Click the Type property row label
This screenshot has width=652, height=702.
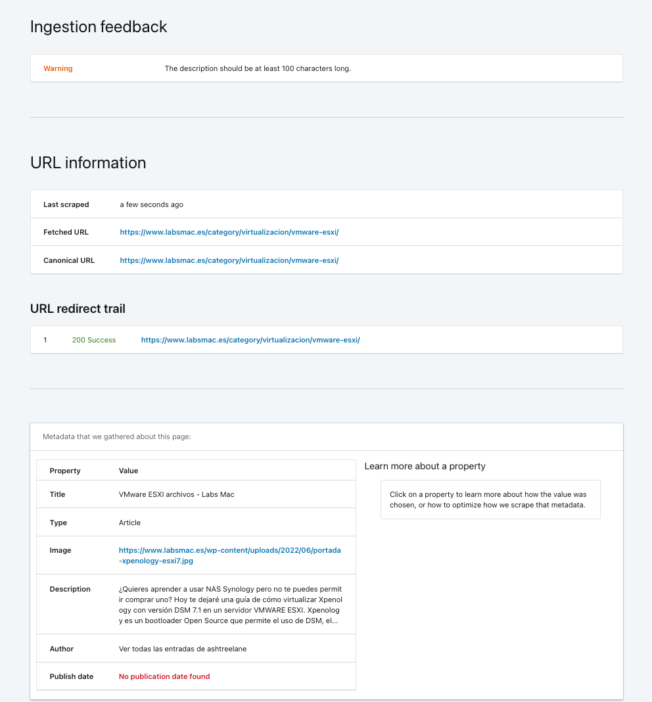coord(58,523)
